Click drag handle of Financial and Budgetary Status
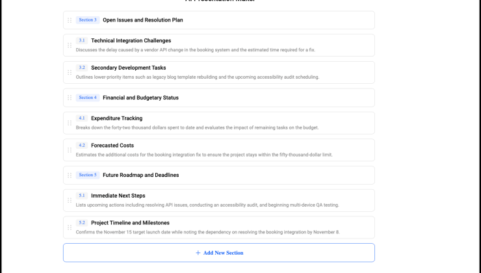 [70, 98]
